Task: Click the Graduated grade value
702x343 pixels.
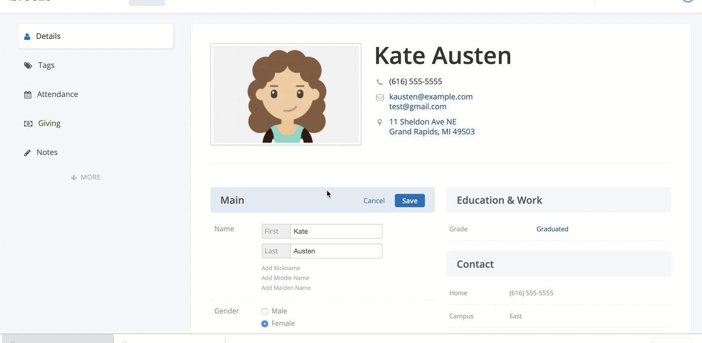Action: (x=552, y=229)
